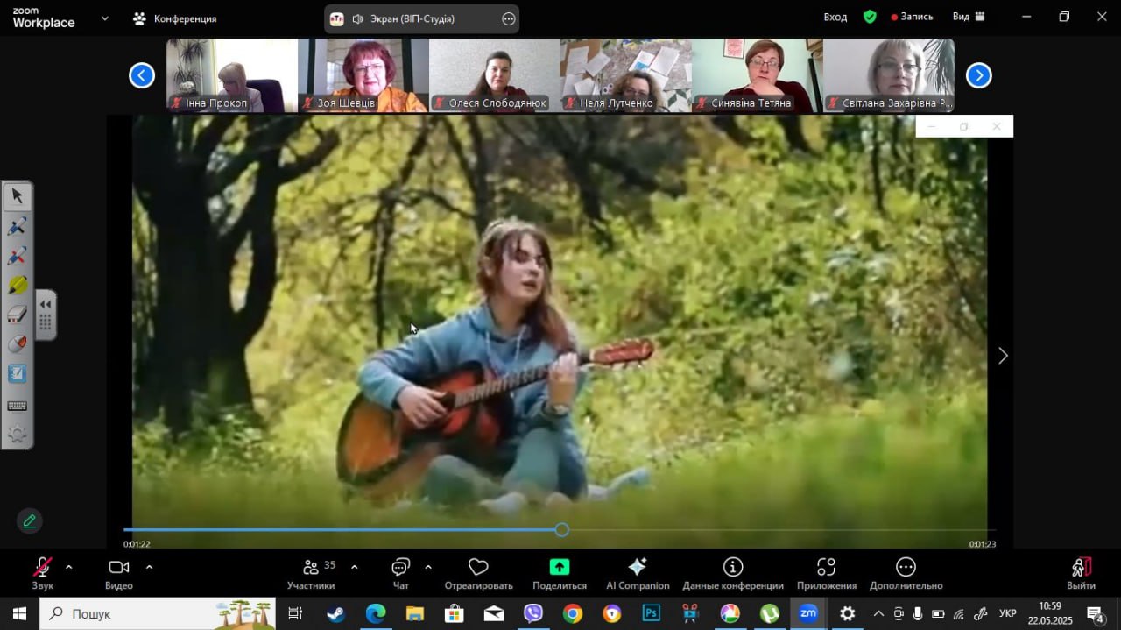Expand chat options arrow

427,567
